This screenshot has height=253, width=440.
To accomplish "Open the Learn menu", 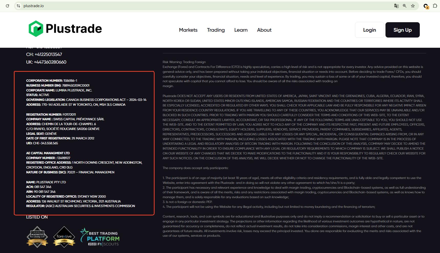I will coord(241,30).
